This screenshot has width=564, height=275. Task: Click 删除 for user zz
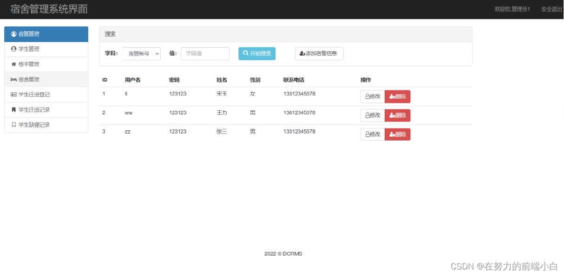(398, 134)
